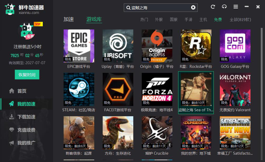Click the 我的世界：地下城 label
This screenshot has height=162, width=265.
[196, 153]
